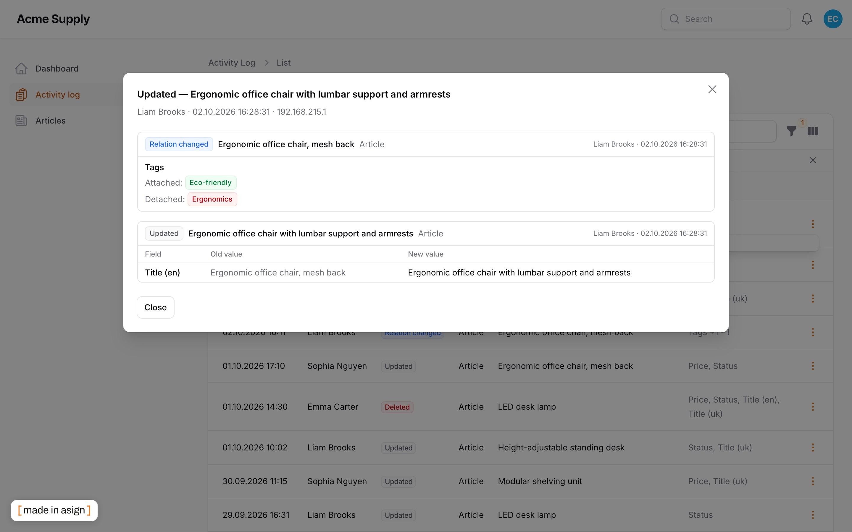This screenshot has height=532, width=852.
Task: Open row actions for 29.09.2026 LED desk lamp
Action: [813, 515]
